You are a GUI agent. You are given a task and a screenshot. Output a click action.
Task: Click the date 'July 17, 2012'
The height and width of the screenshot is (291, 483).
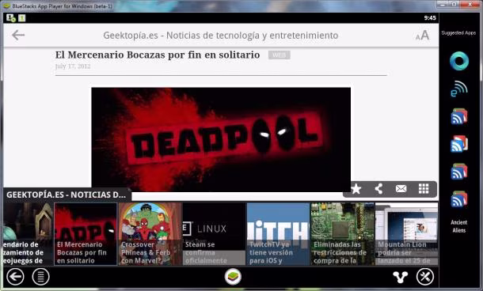pos(73,66)
